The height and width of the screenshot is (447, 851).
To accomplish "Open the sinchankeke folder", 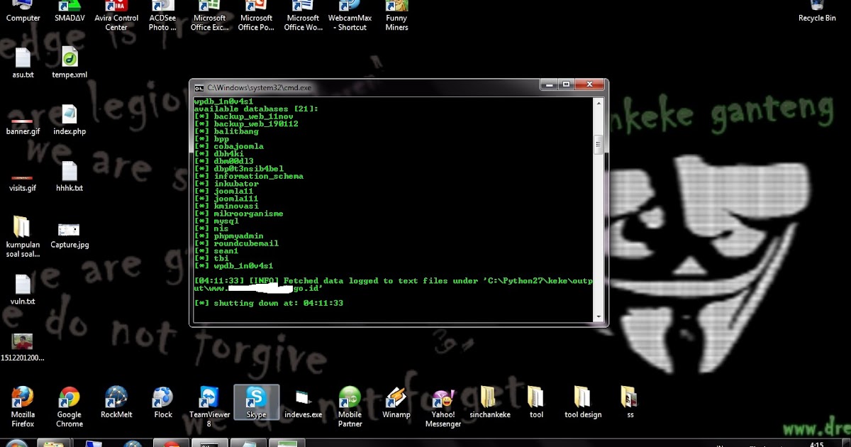I will 489,397.
